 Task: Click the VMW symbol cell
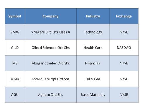[x=15, y=32]
